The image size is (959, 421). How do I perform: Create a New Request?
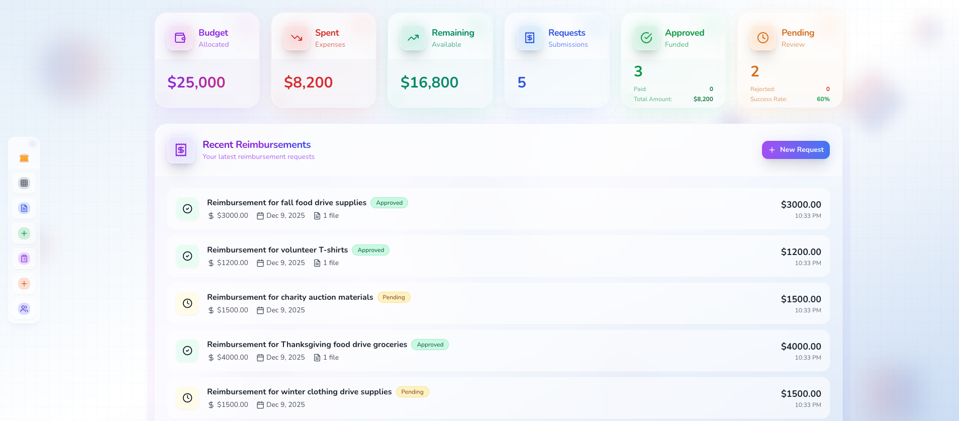click(x=796, y=150)
